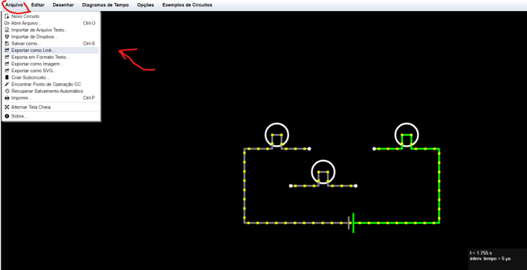The width and height of the screenshot is (527, 270).
Task: Choose Exporta em Formato Texto
Action: click(x=51, y=57)
